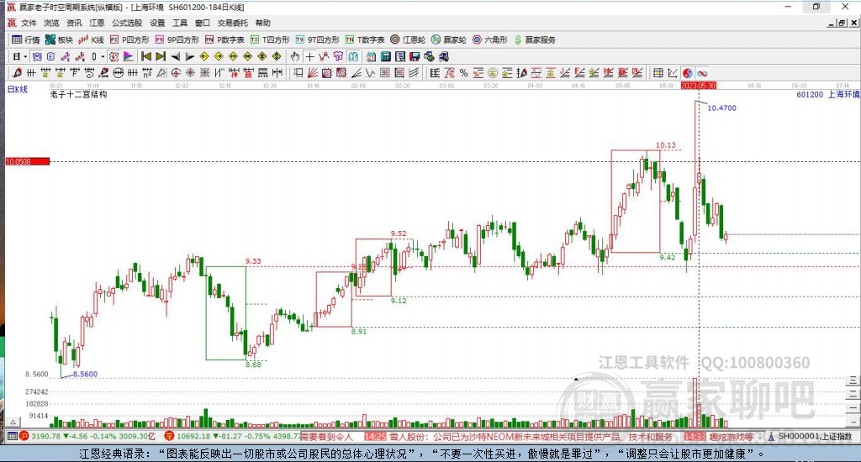
Task: Click the 3190.78 index value in status bar
Action: point(45,436)
